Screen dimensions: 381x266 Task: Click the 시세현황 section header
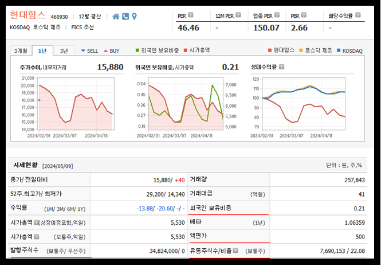pos(26,165)
